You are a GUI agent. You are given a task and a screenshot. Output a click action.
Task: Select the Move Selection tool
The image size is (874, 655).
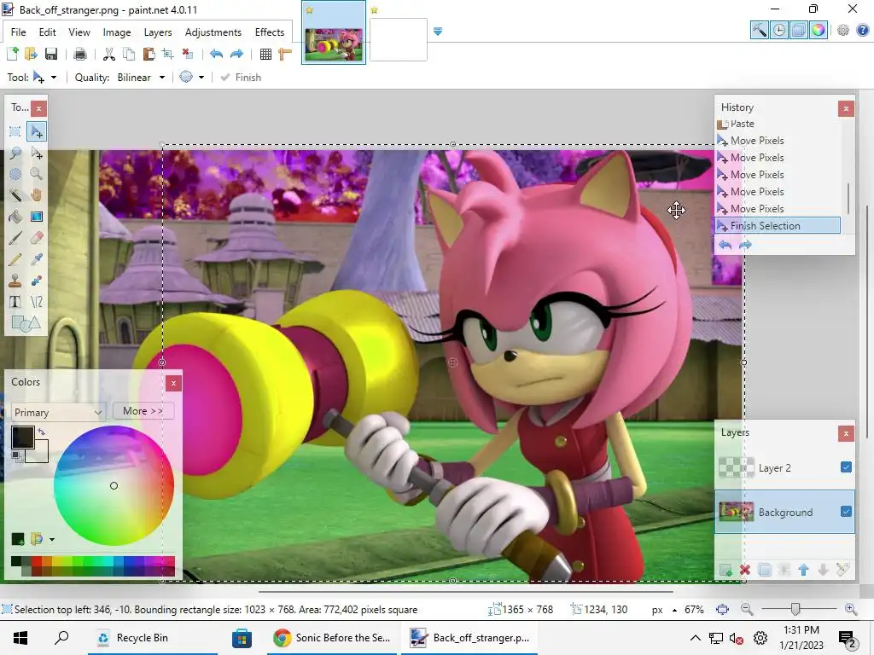37,153
